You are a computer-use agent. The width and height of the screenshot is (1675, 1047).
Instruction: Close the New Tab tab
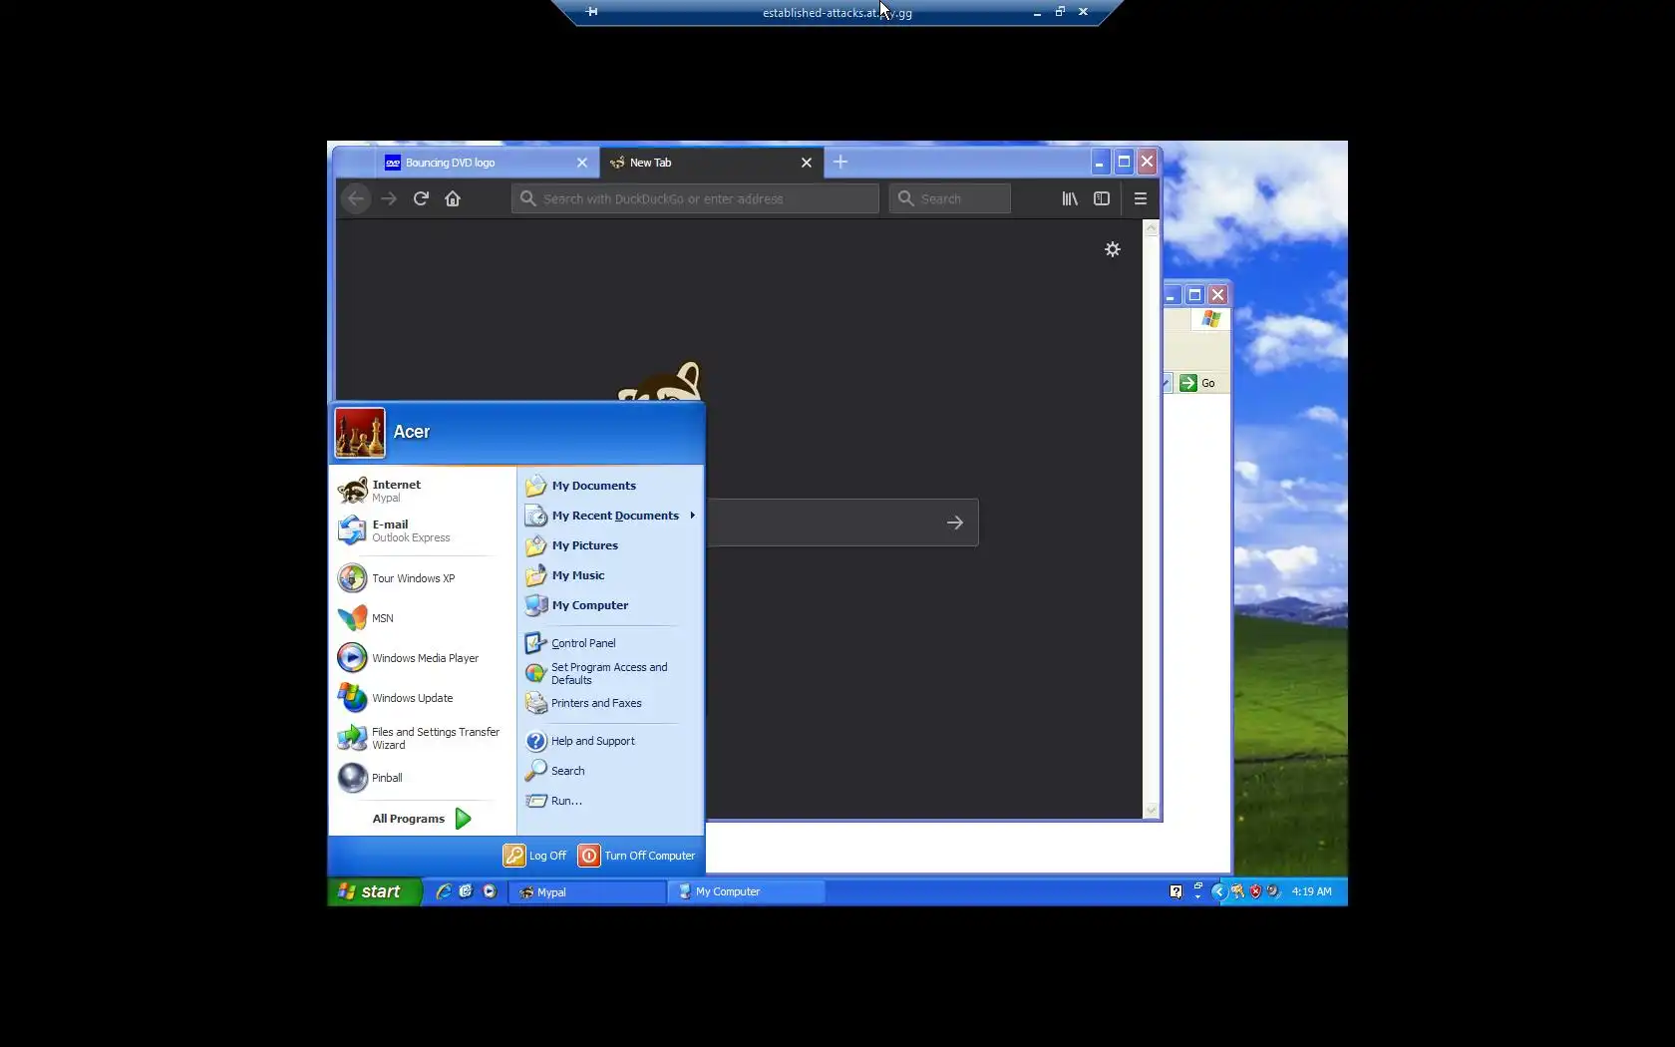[x=807, y=163]
